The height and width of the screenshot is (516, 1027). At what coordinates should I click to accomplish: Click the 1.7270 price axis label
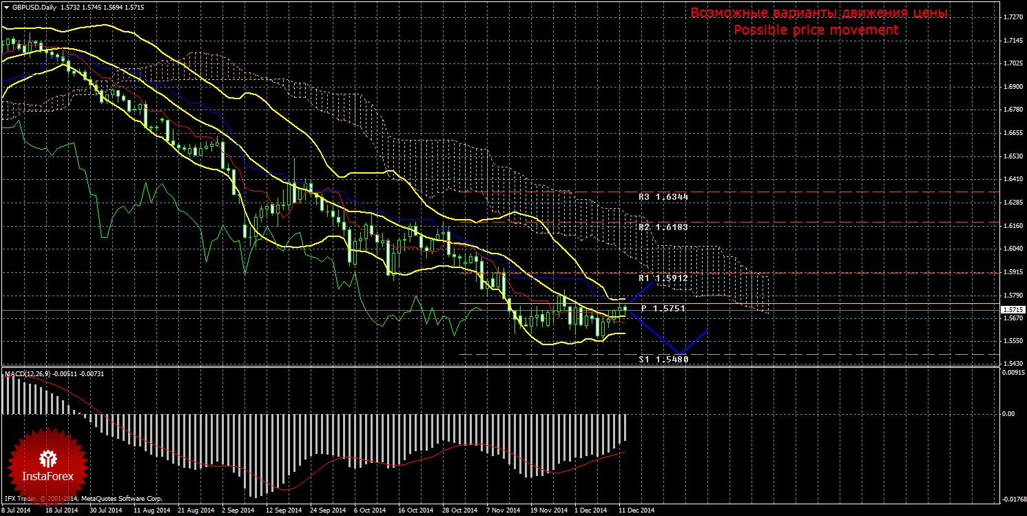pos(1013,17)
